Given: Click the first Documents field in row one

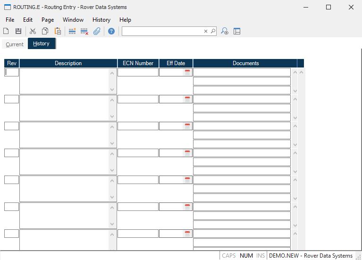Looking at the screenshot, I should (242, 72).
